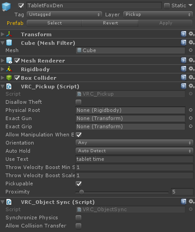Click the Proximity slider handle
The image size is (195, 232).
[82, 192]
